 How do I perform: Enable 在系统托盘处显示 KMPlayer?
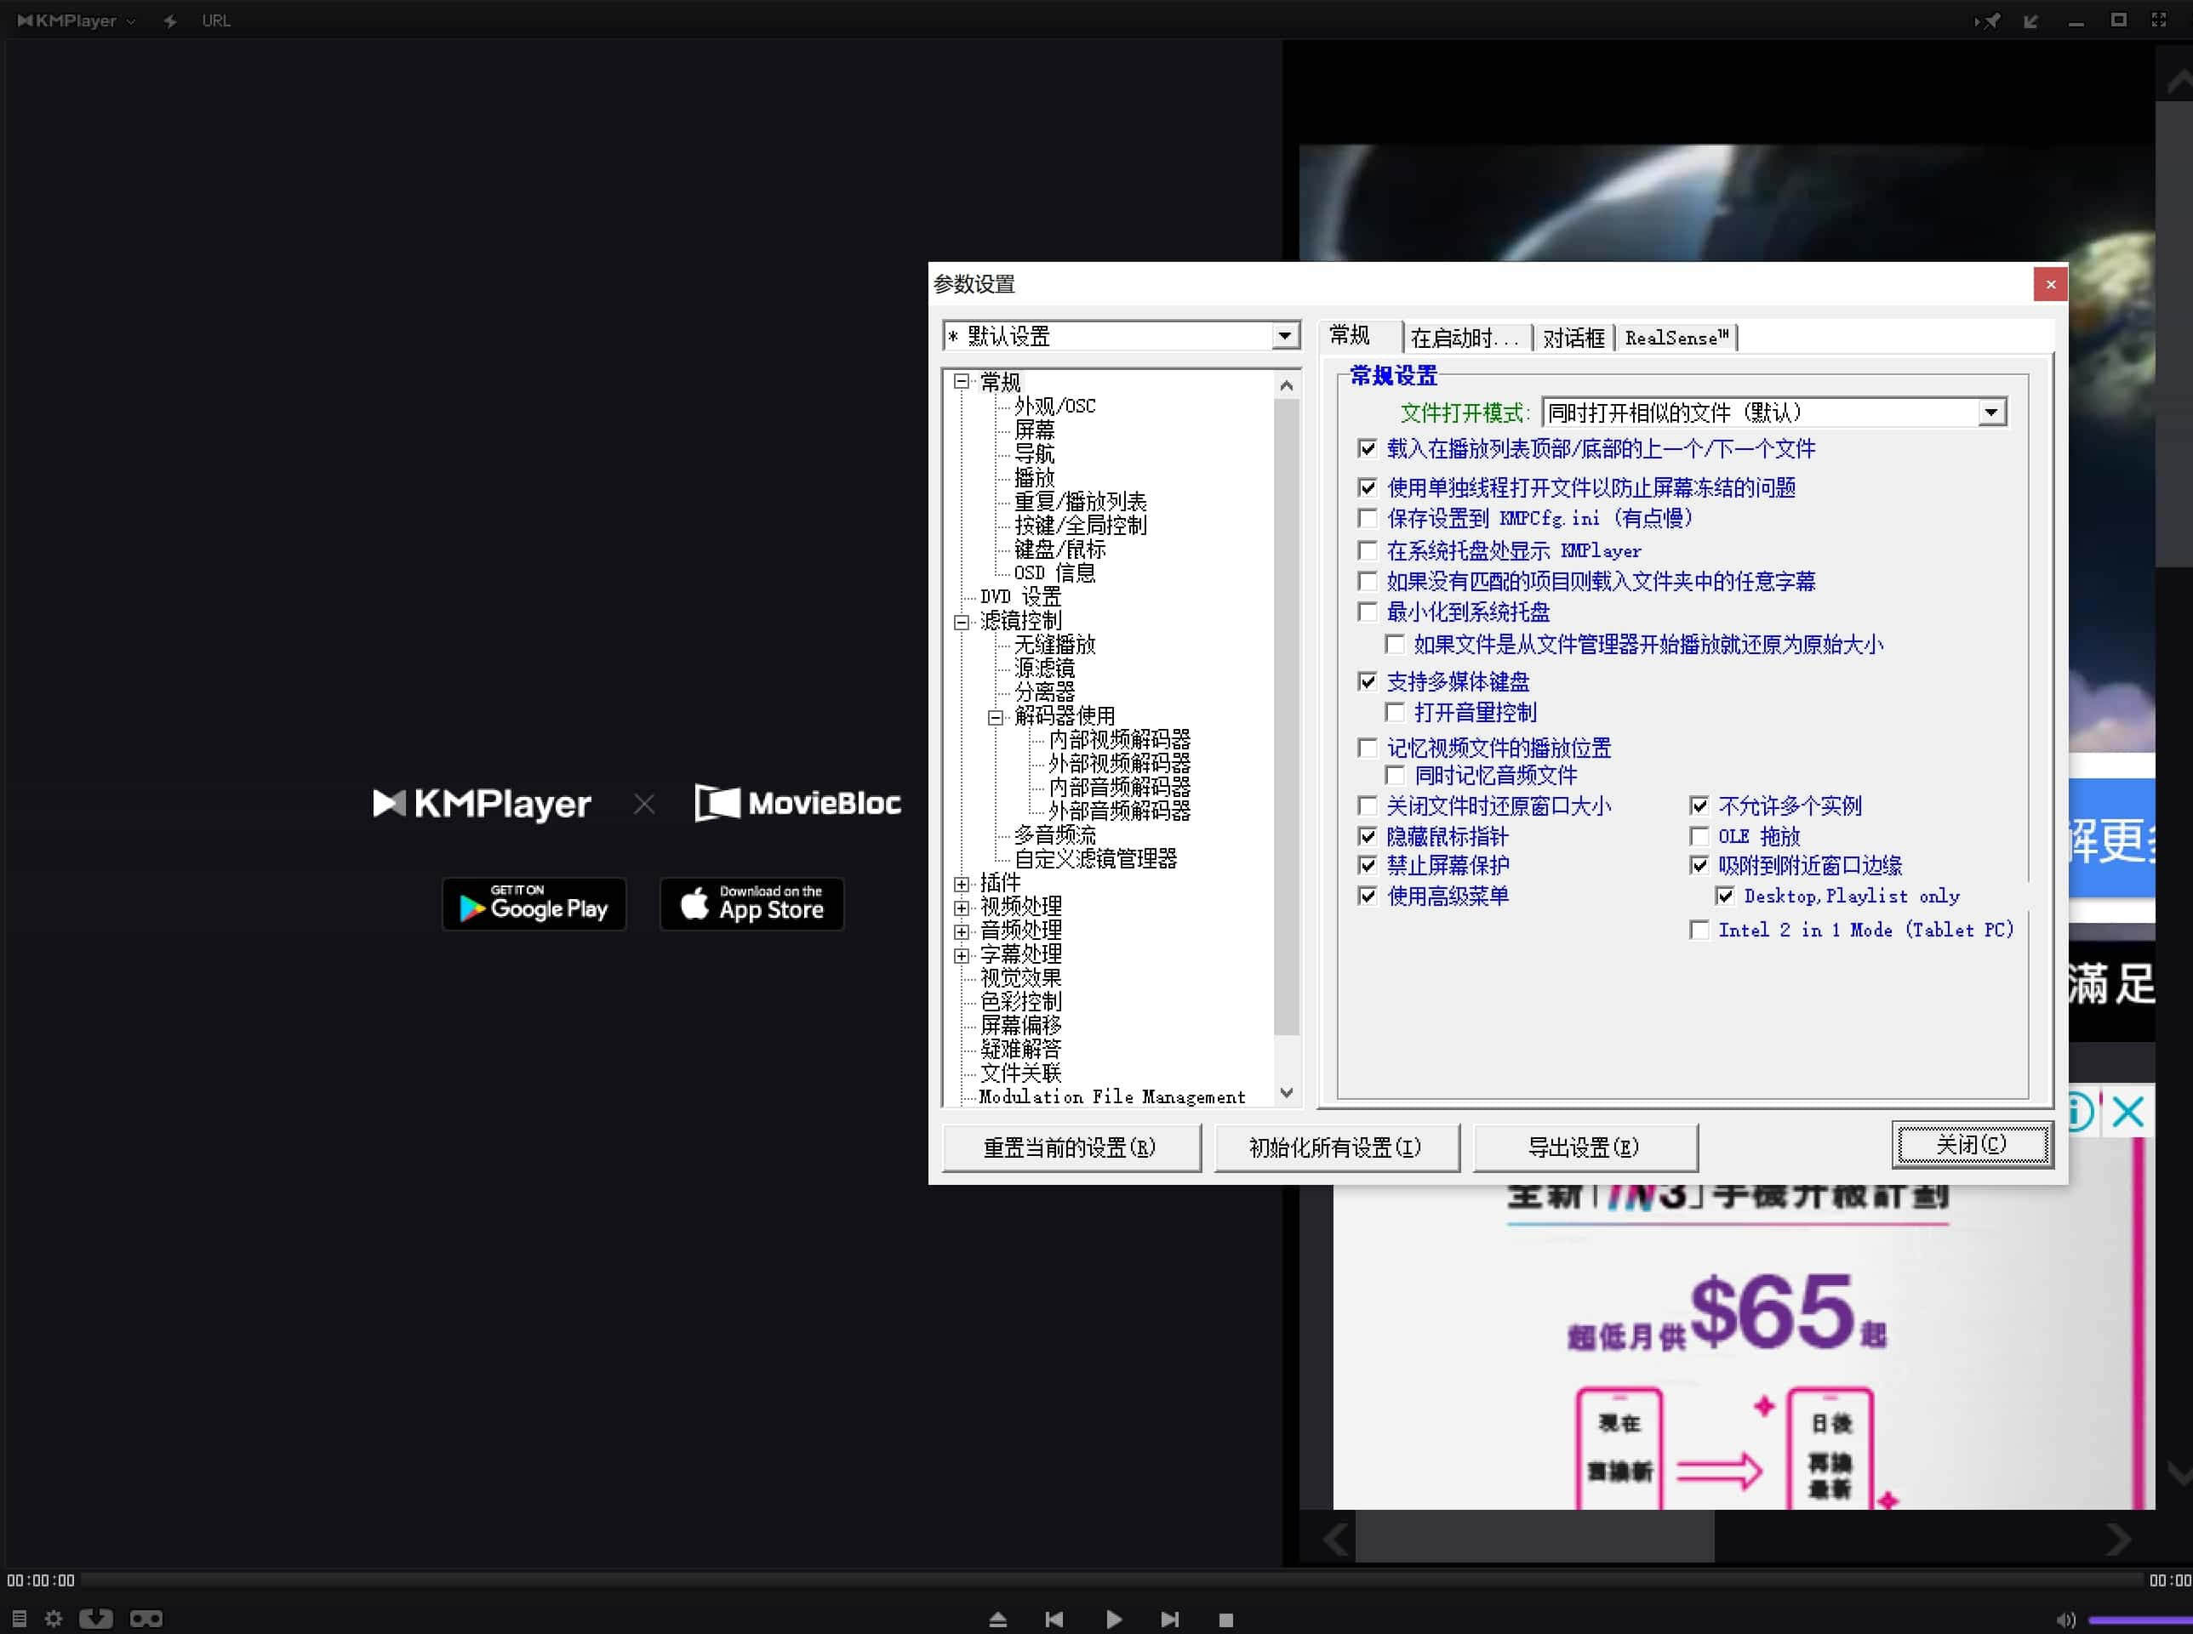[x=1368, y=550]
